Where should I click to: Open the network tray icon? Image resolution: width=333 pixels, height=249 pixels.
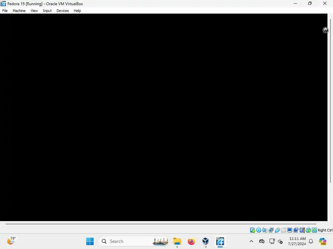pyautogui.click(x=272, y=241)
